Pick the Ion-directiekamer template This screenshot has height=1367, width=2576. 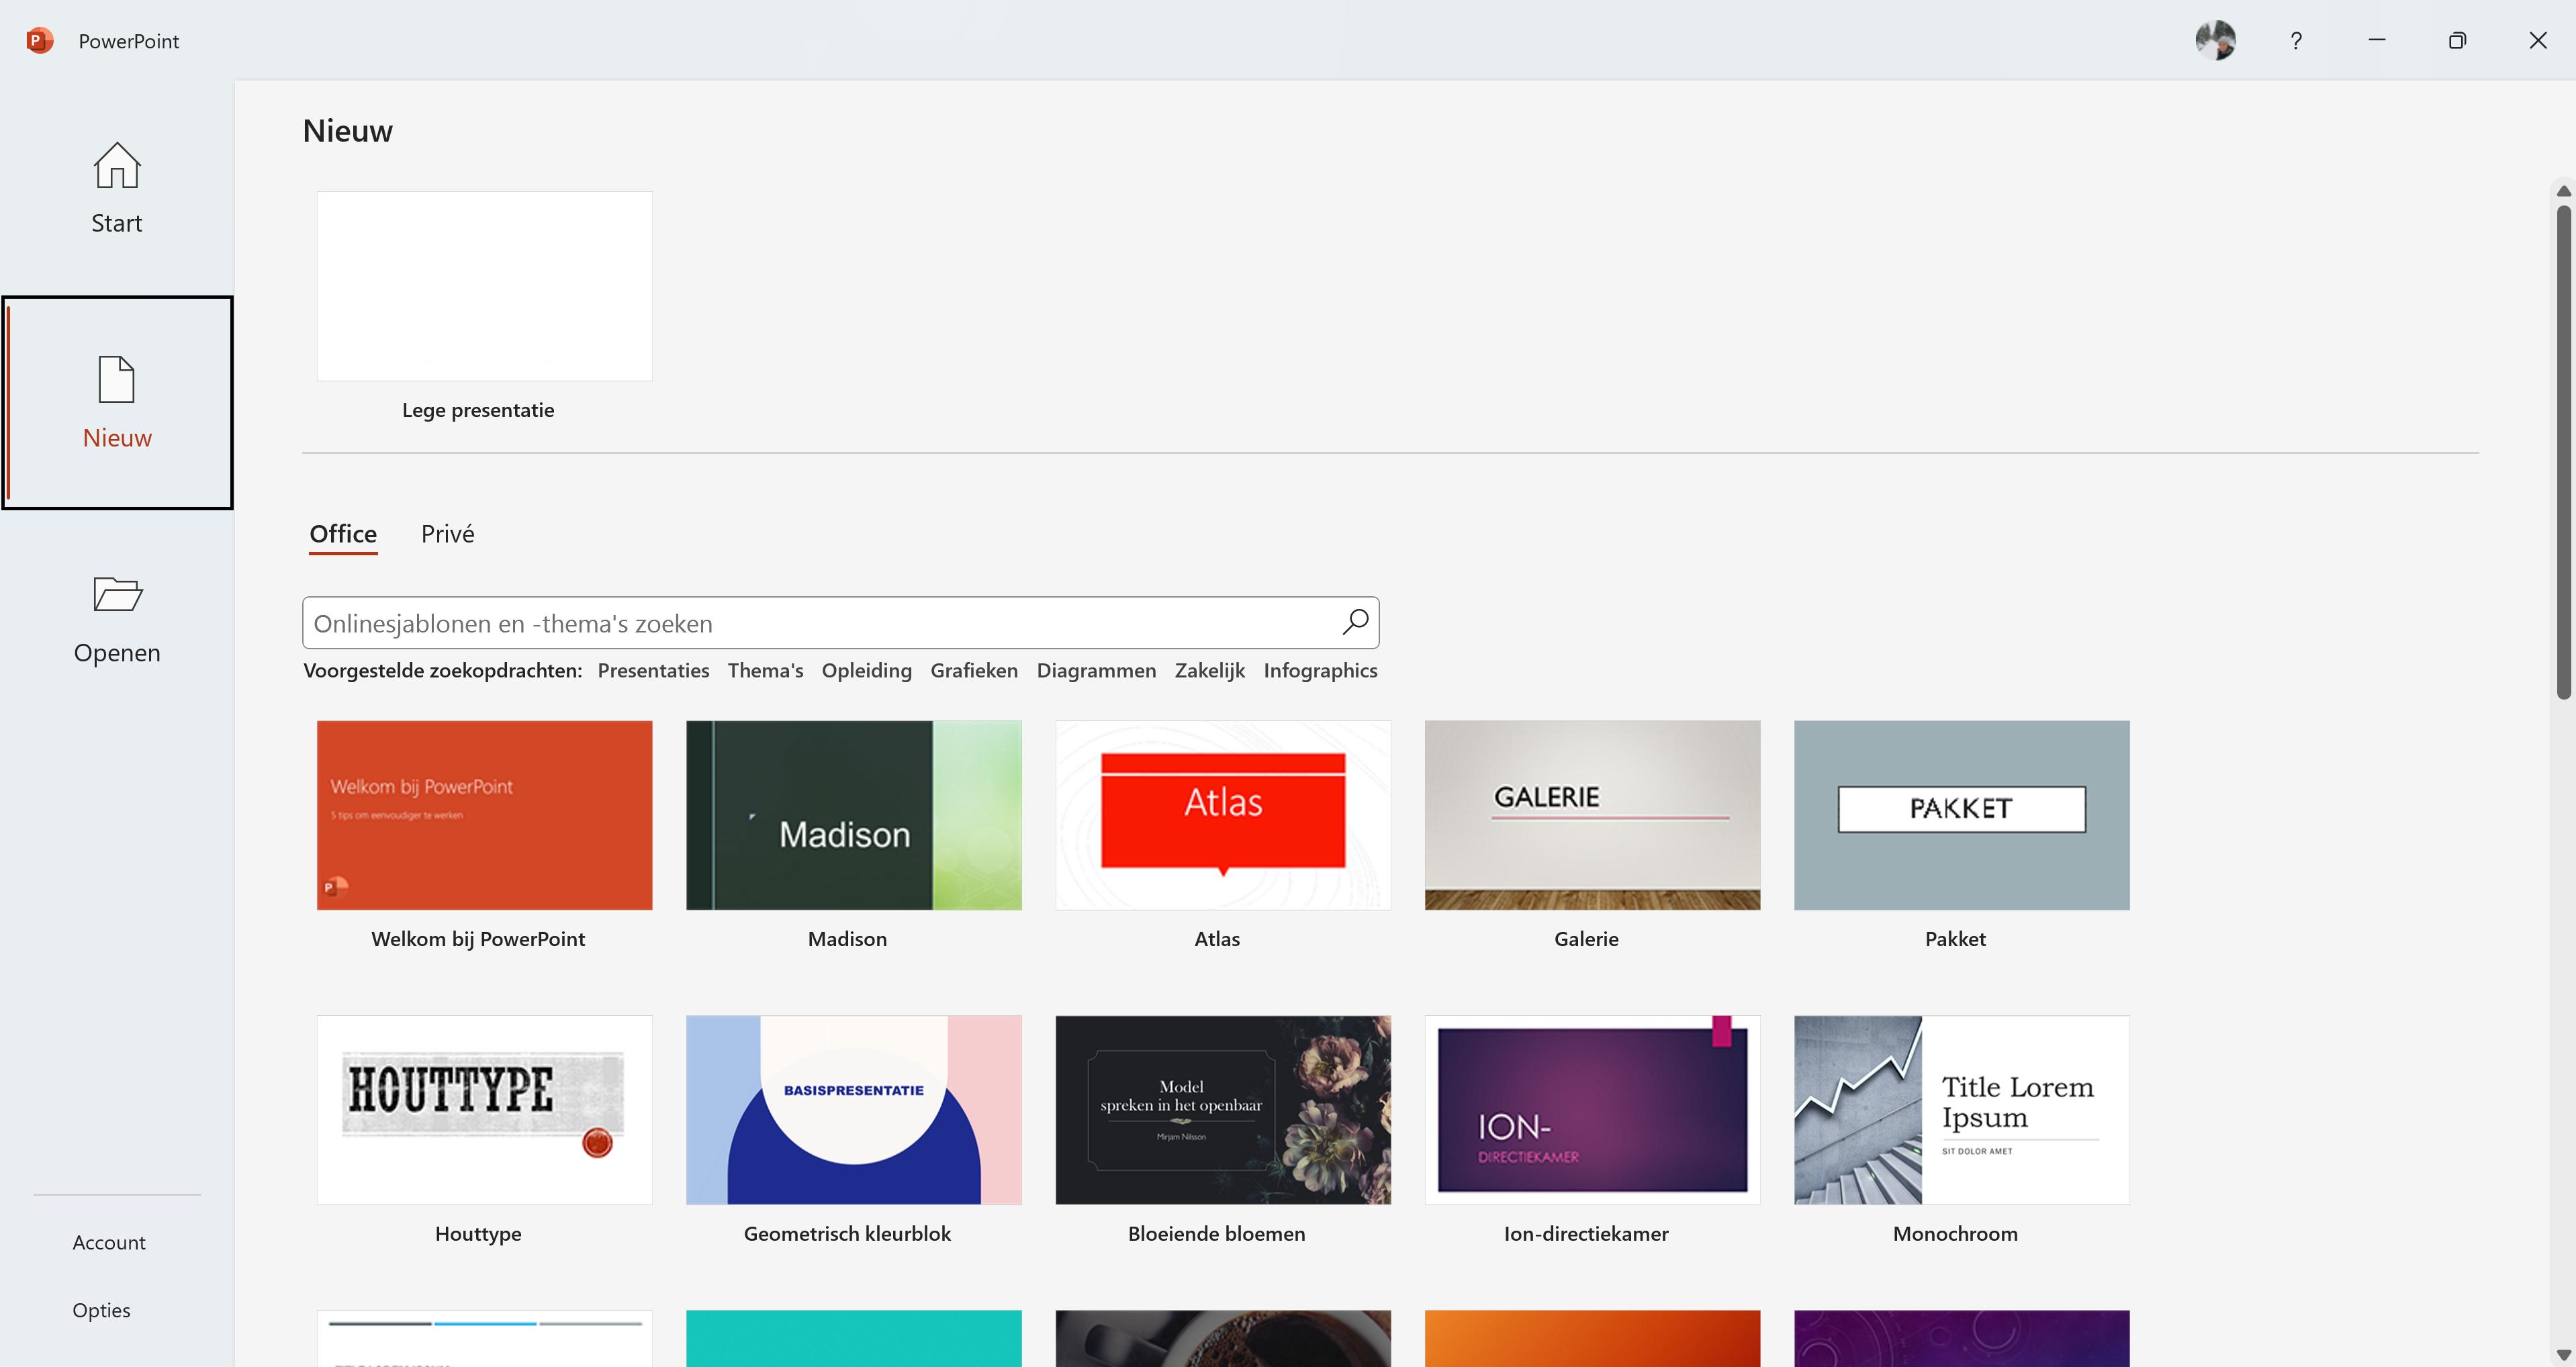click(x=1591, y=1110)
